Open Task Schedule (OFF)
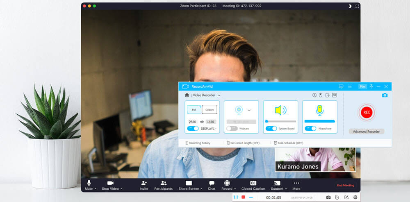 coord(288,143)
